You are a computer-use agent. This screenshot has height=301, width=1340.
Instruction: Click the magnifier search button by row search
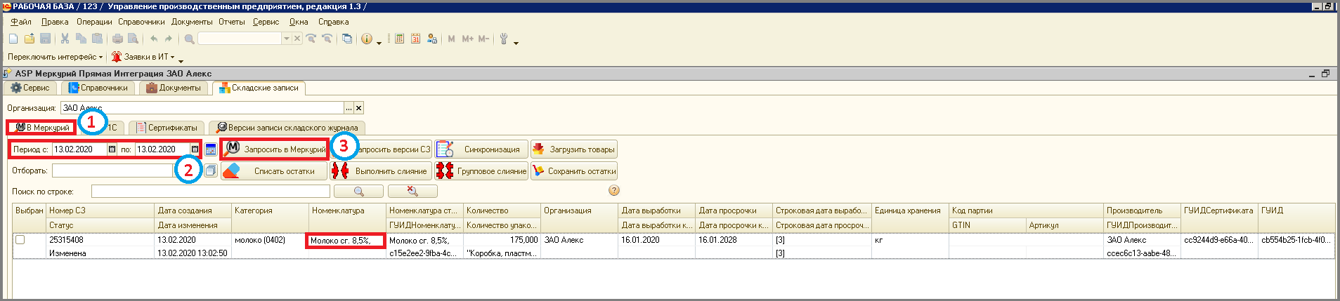click(358, 192)
